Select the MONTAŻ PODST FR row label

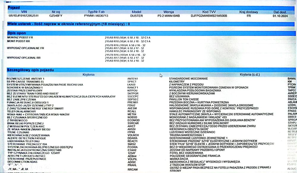(x=20, y=37)
